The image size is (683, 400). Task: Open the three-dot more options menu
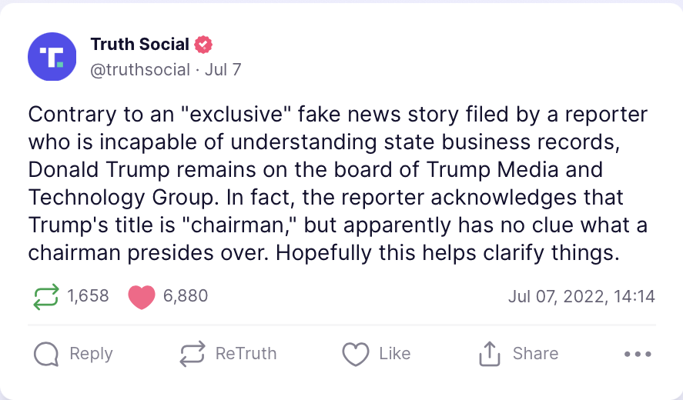click(x=638, y=354)
